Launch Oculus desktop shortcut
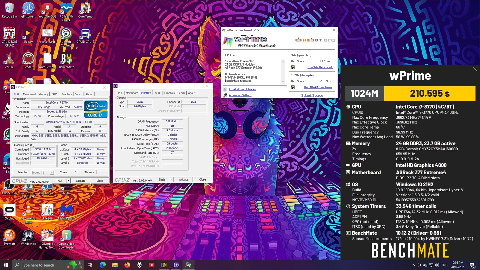 (x=9, y=212)
